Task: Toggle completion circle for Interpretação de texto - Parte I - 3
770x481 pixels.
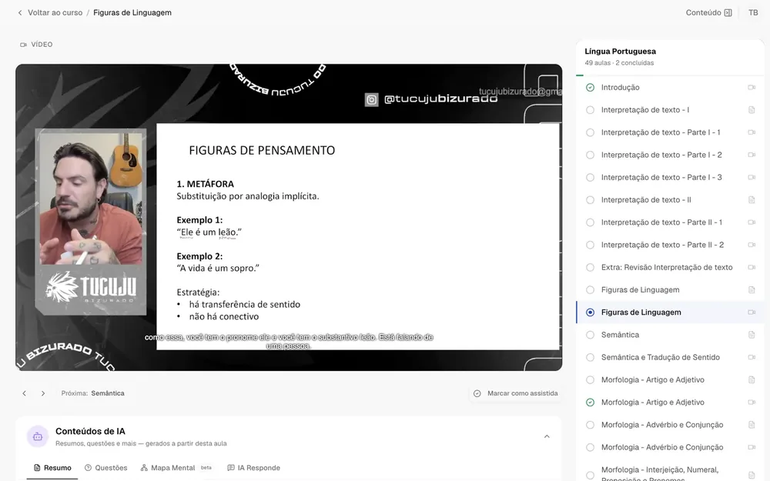Action: [591, 178]
